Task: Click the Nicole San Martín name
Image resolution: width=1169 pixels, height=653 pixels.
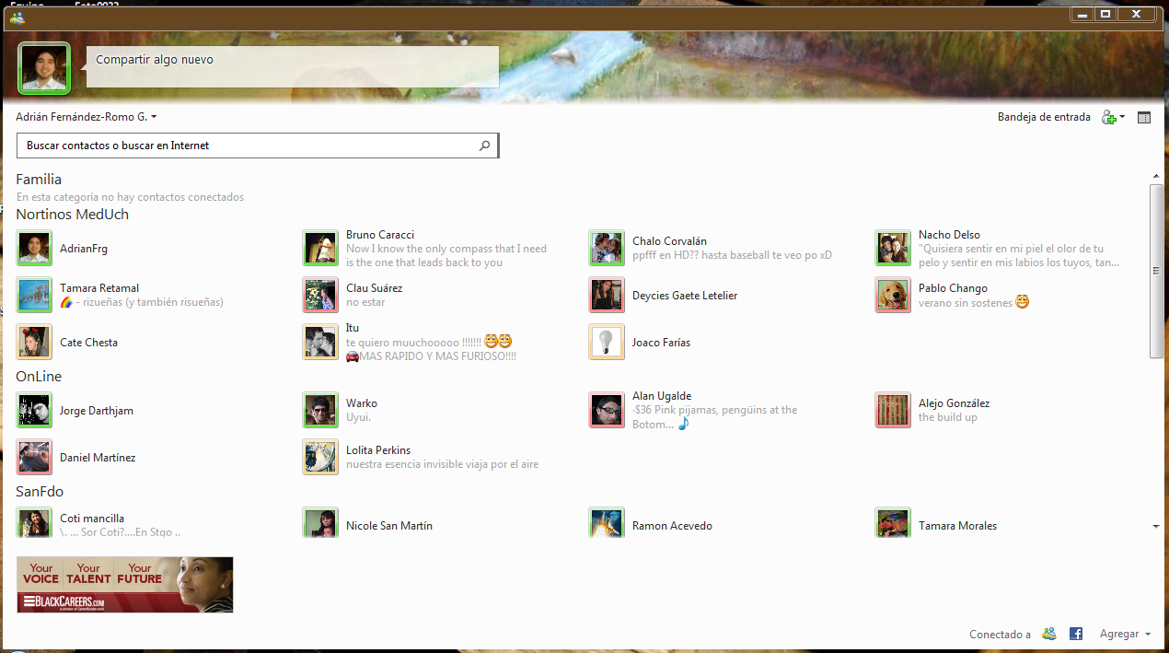Action: [x=389, y=526]
